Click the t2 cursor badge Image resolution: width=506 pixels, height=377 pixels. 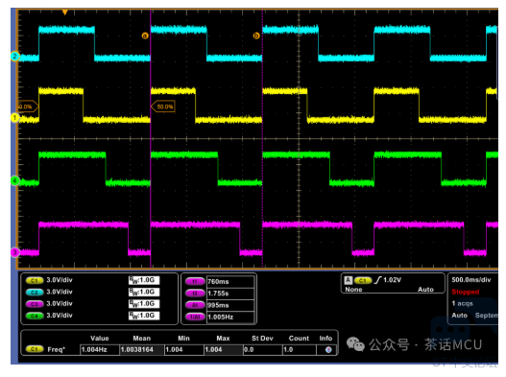tap(195, 294)
